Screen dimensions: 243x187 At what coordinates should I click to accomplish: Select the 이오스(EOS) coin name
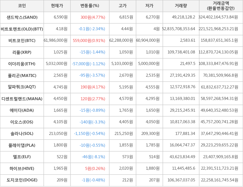click(22, 122)
